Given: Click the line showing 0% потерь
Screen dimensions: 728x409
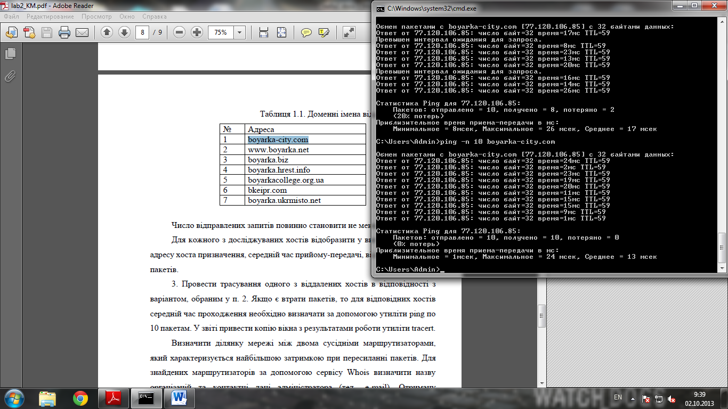Looking at the screenshot, I should coord(416,244).
